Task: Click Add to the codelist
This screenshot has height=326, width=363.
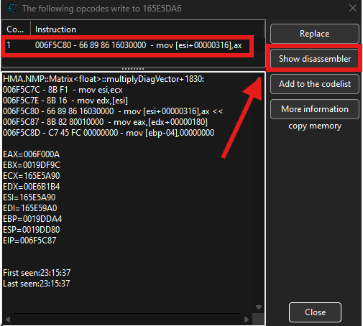Action: tap(315, 84)
